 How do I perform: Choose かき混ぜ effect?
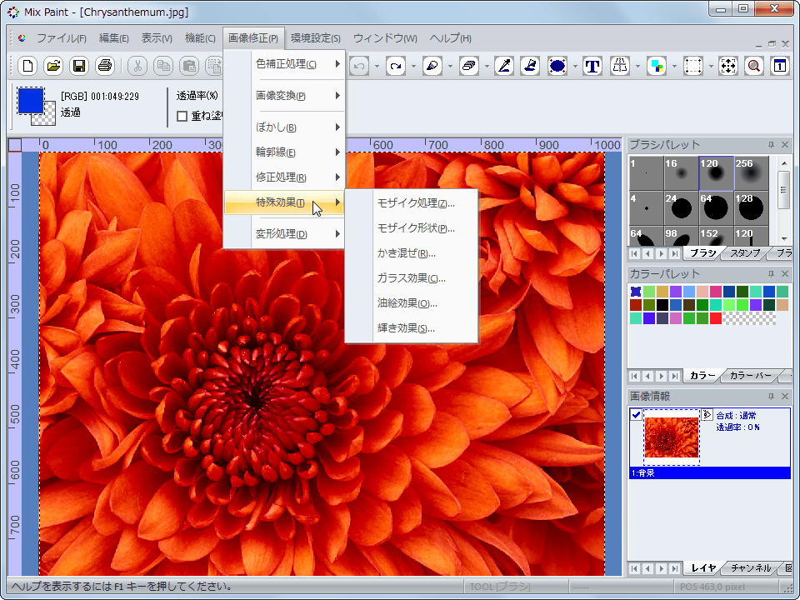click(412, 253)
